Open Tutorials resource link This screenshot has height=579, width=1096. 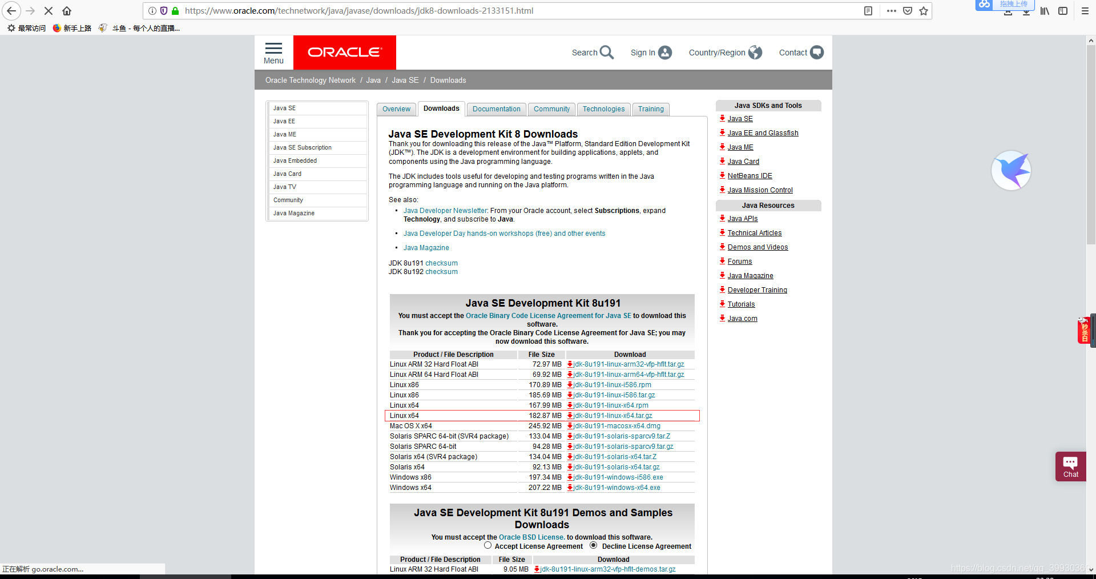(x=741, y=304)
